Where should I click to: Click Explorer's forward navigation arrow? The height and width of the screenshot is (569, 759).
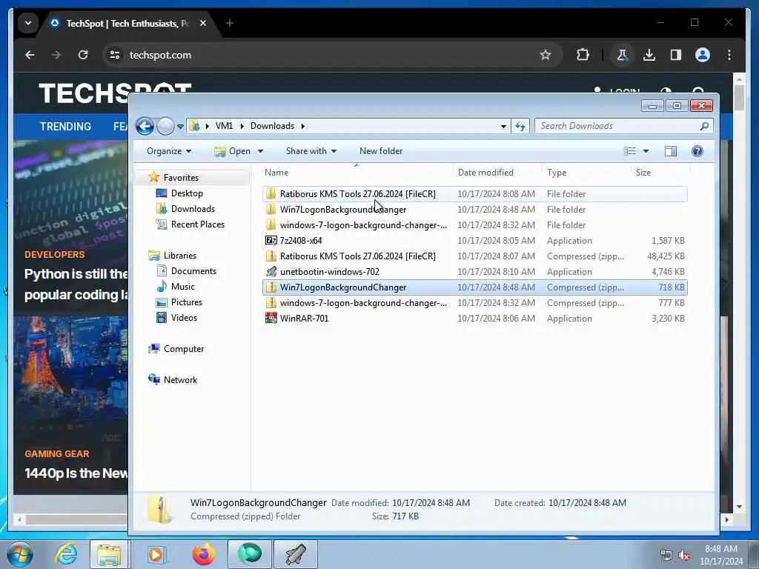[165, 126]
